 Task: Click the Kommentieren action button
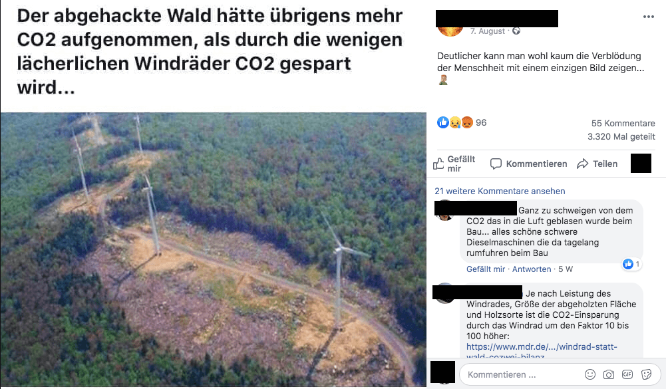[528, 164]
